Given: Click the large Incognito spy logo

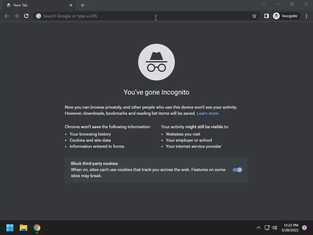Looking at the screenshot, I should coord(156,62).
